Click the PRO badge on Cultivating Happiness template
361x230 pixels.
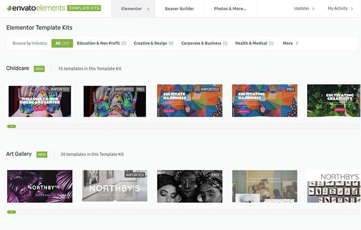[290, 89]
